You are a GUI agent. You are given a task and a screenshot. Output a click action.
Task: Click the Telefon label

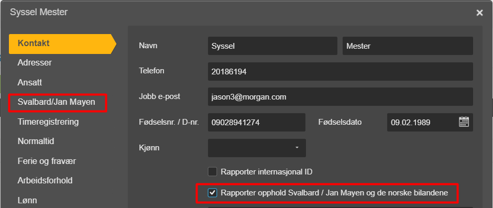point(151,71)
